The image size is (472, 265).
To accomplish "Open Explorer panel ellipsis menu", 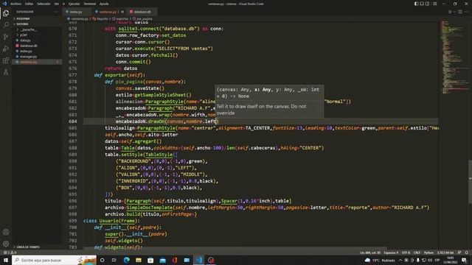I will 56,12.
